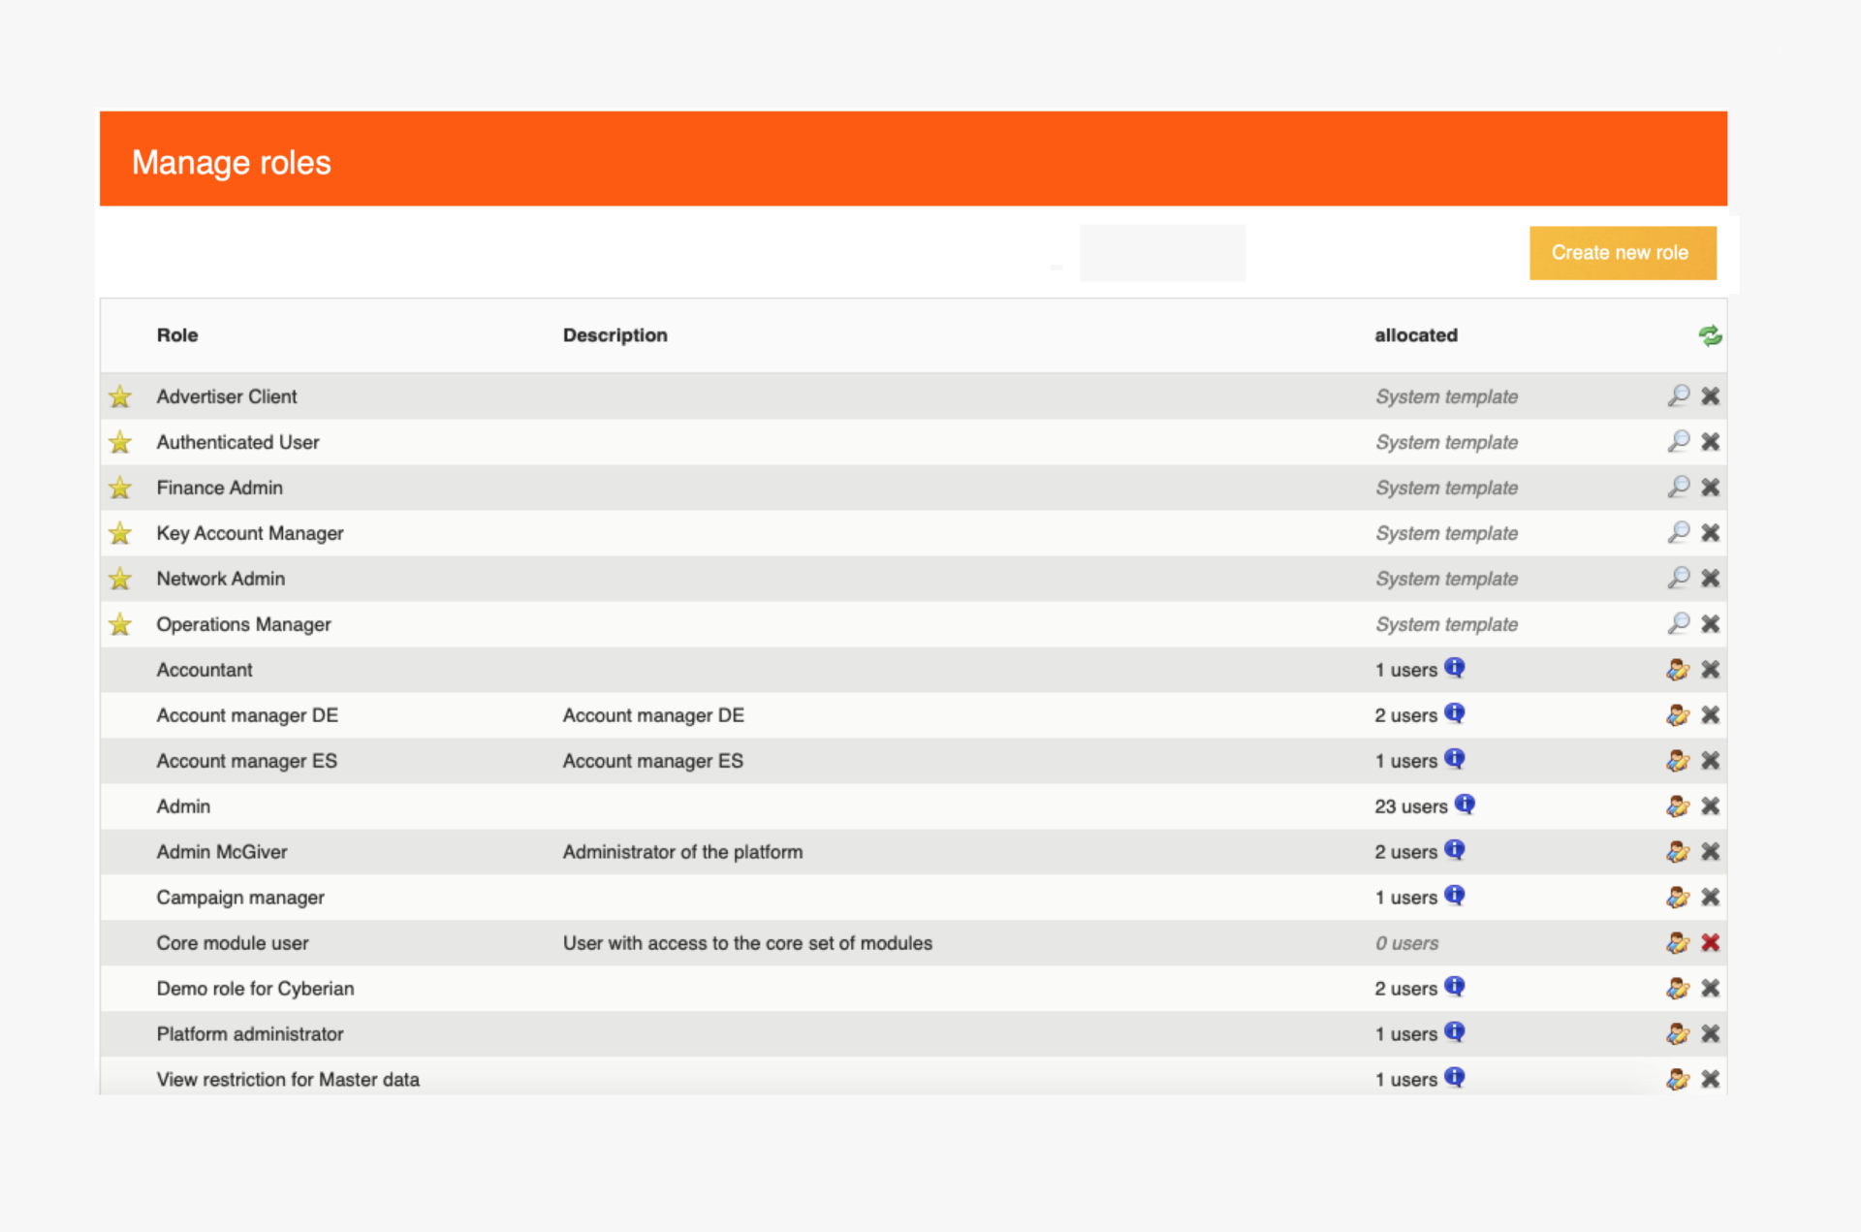Edit users of Account manager ES role

tap(1679, 760)
